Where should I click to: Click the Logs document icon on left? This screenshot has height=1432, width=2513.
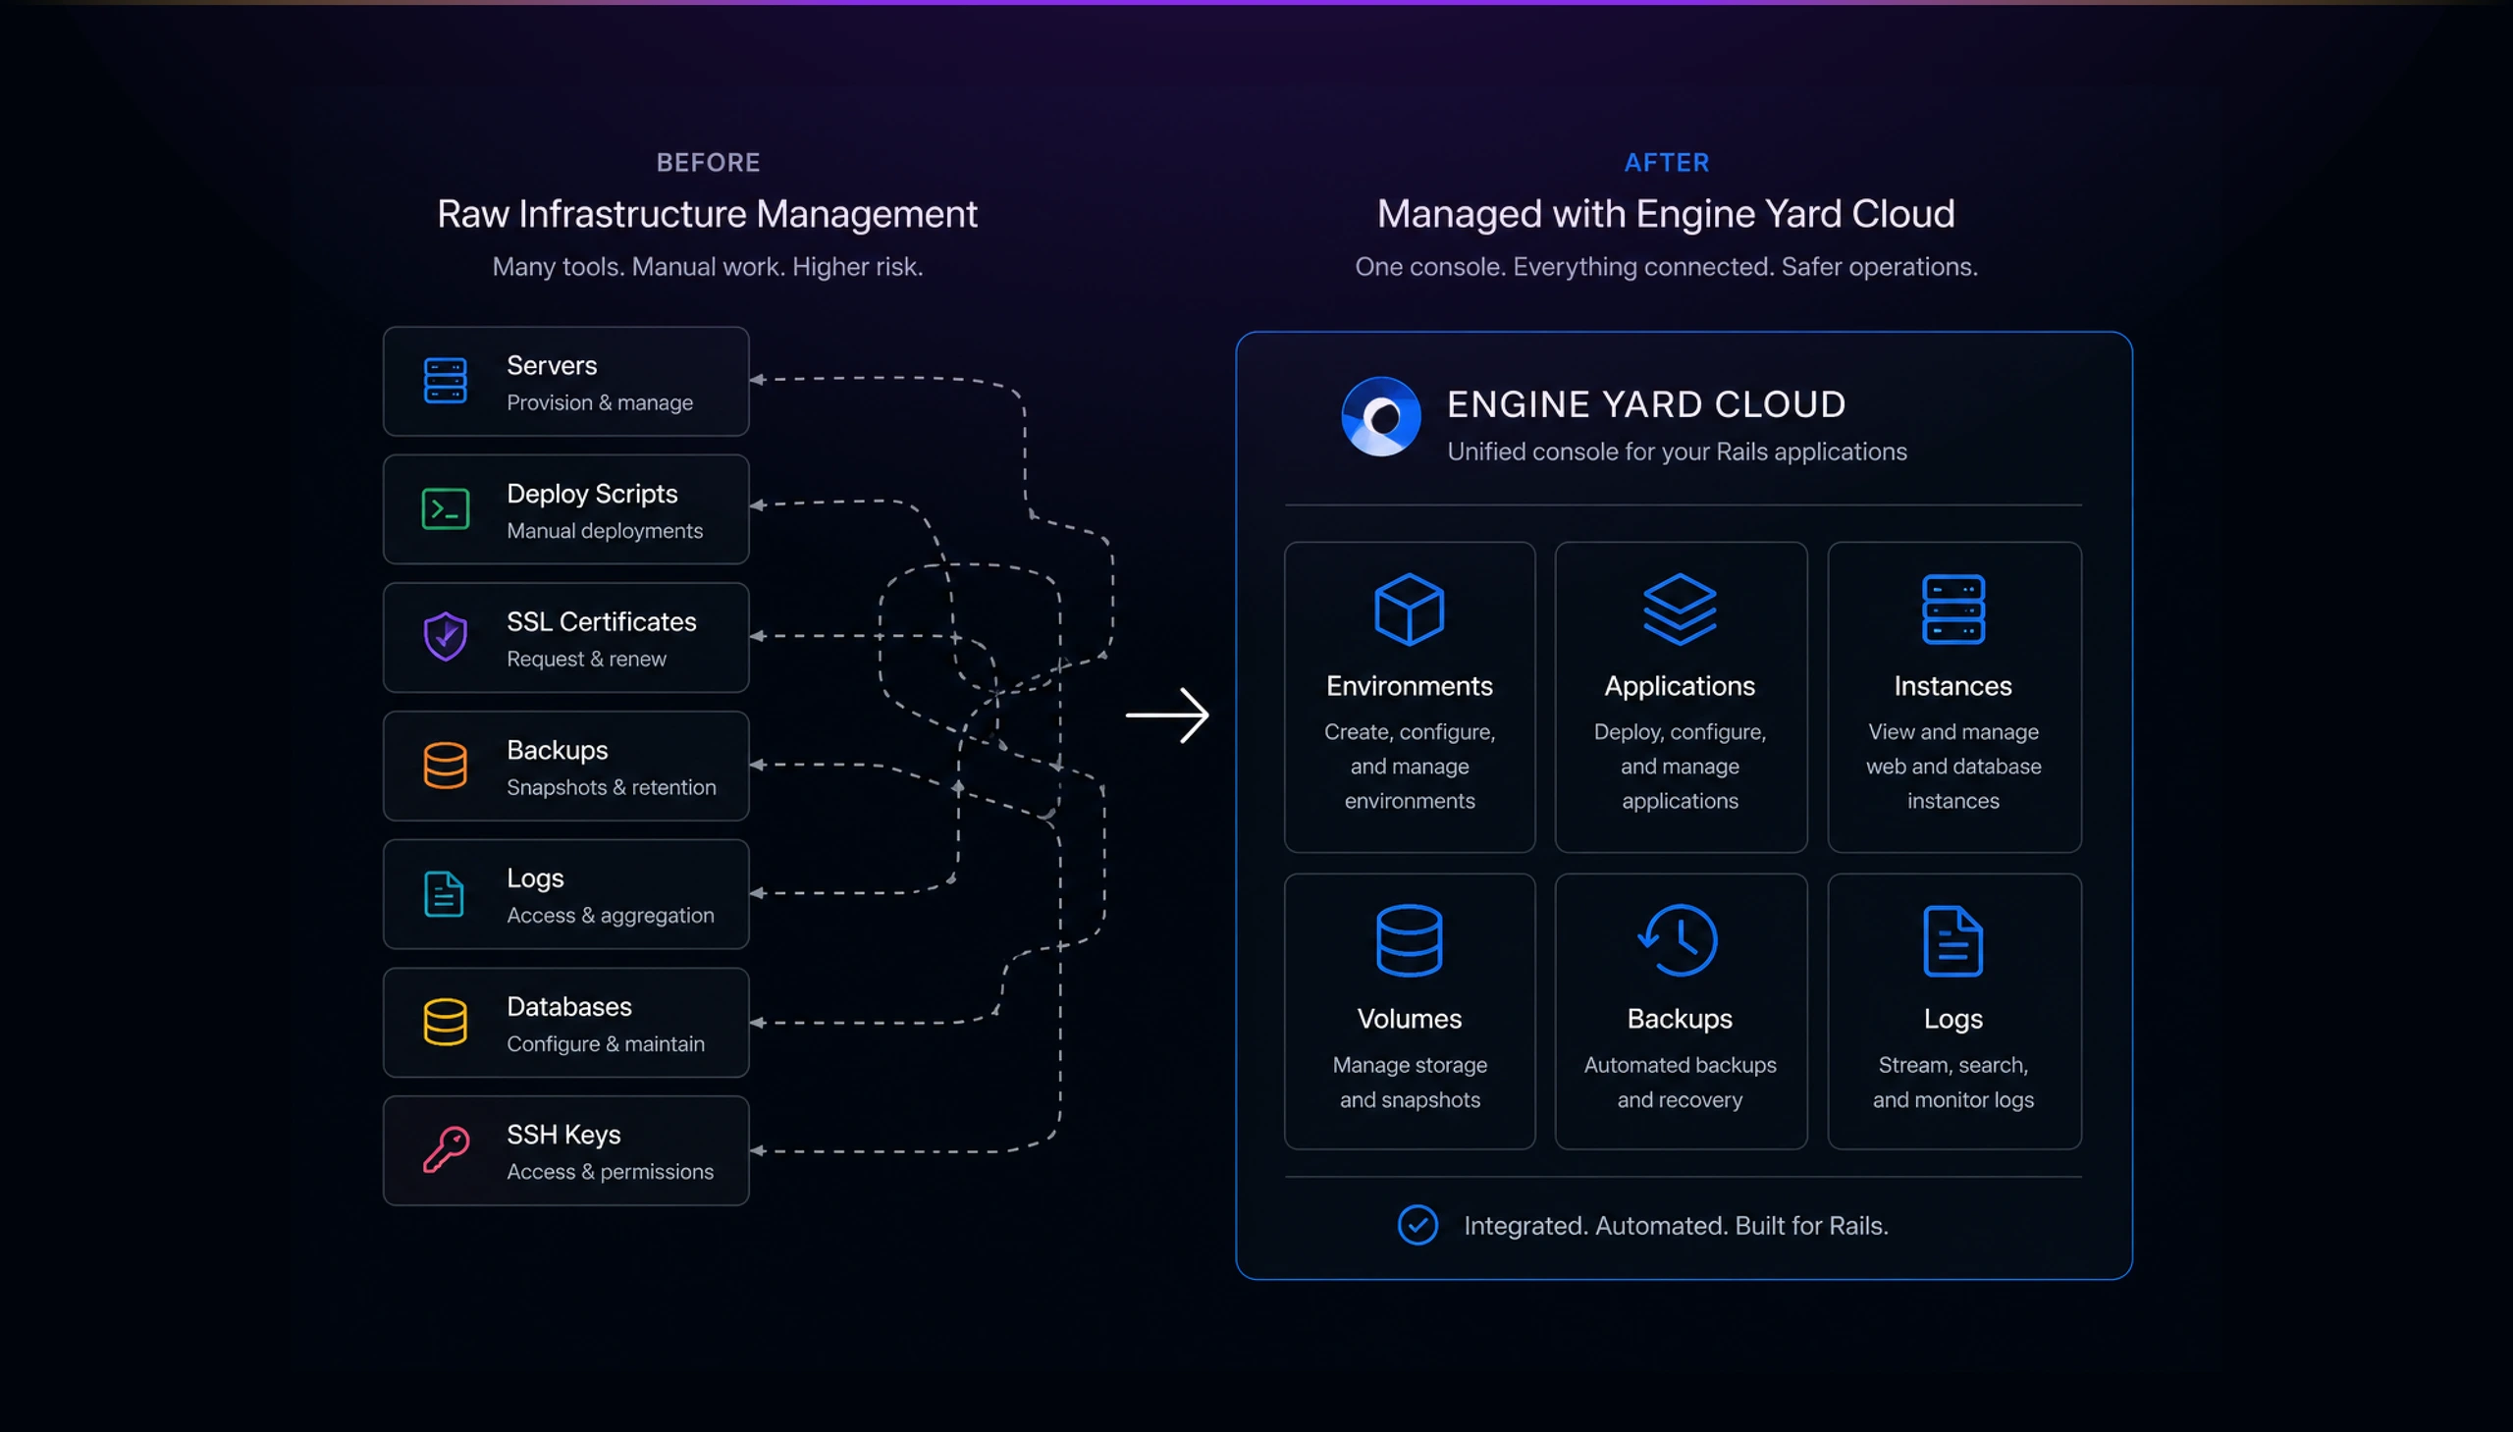[x=444, y=893]
